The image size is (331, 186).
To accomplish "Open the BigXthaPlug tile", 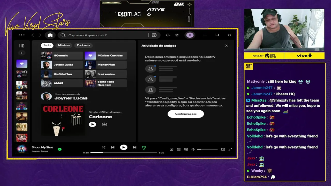I will point(62,74).
